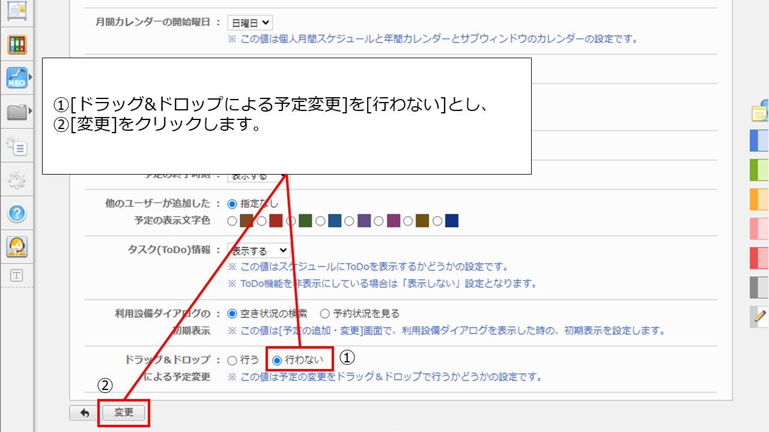Click the 変更 button
This screenshot has height=432, width=769.
pyautogui.click(x=124, y=413)
